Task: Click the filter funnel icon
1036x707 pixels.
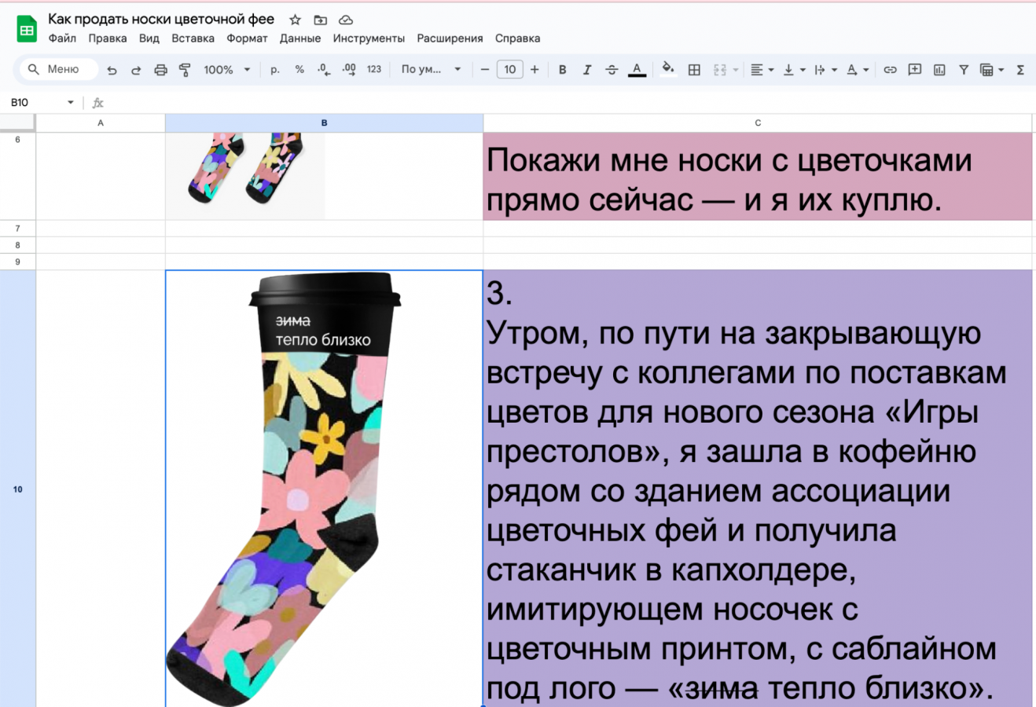Action: coord(964,70)
